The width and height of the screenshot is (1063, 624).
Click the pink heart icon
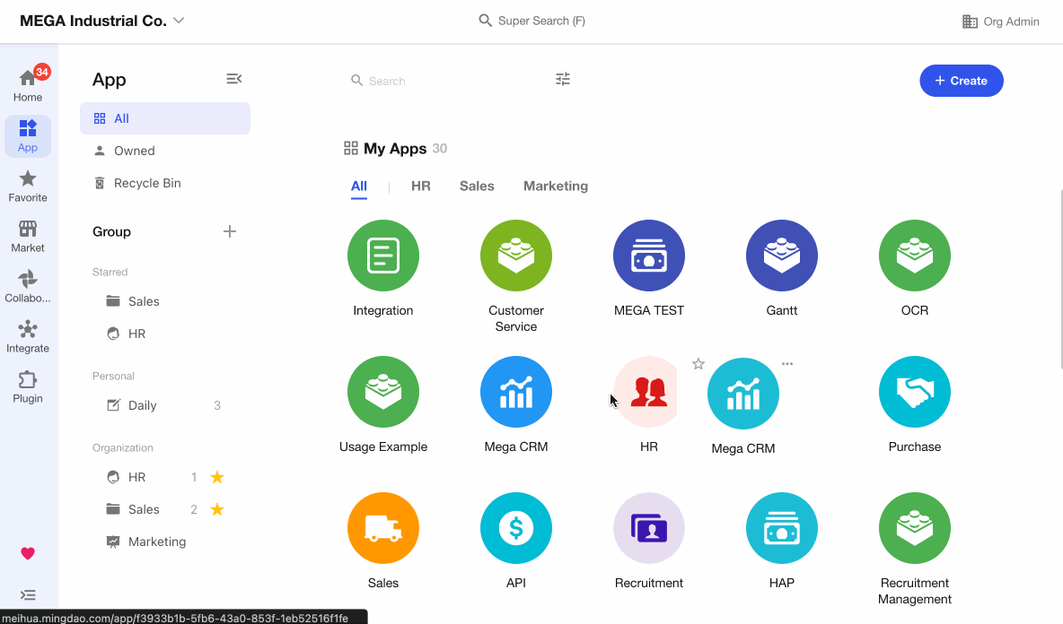click(28, 553)
